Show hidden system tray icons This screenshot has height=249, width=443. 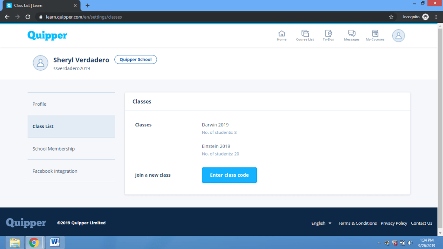379,243
